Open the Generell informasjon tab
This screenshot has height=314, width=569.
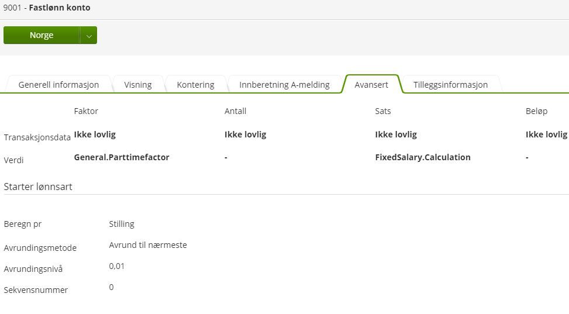(58, 85)
